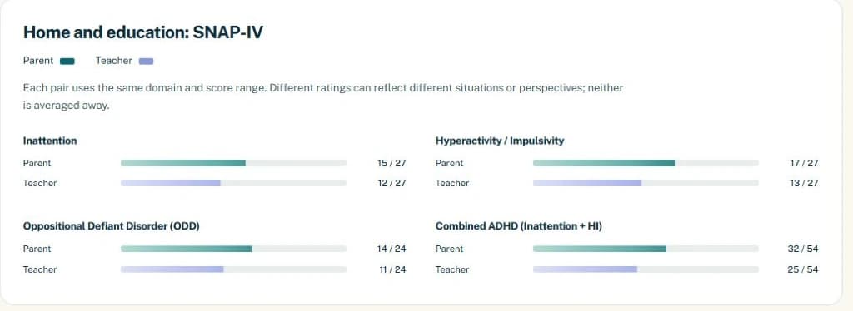The width and height of the screenshot is (853, 311).
Task: Click the Combined ADHD Parent progress bar
Action: tap(646, 249)
